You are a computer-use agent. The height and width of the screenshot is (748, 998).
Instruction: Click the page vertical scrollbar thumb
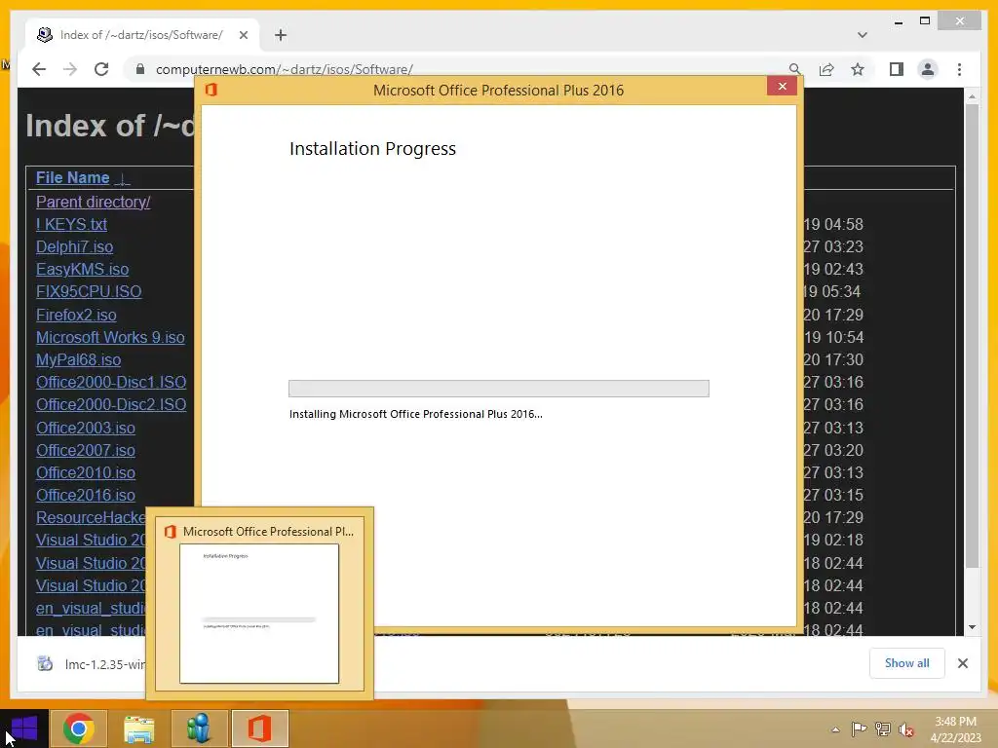pyautogui.click(x=972, y=335)
